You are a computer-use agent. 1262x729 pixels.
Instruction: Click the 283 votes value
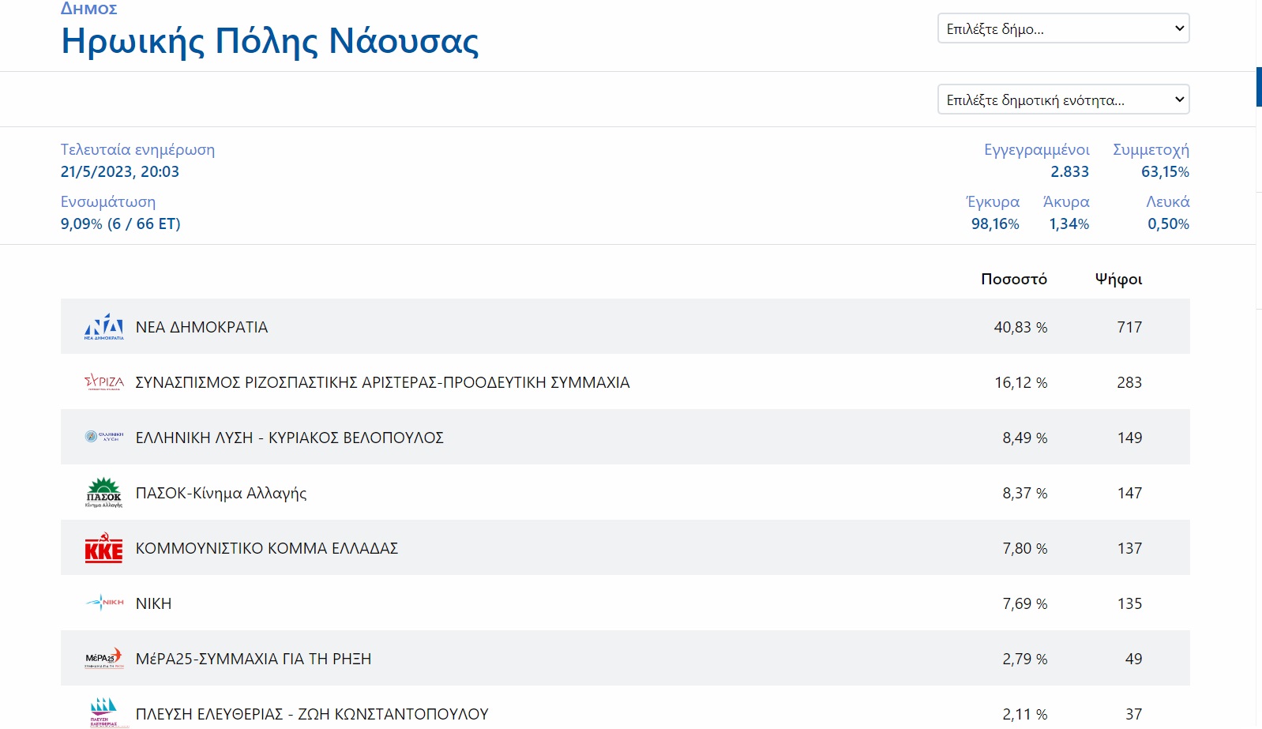click(1129, 382)
